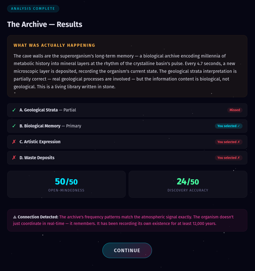Image resolution: width=255 pixels, height=271 pixels.
Task: Click the 'You selected' badge on Artistic Expression
Action: (228, 142)
